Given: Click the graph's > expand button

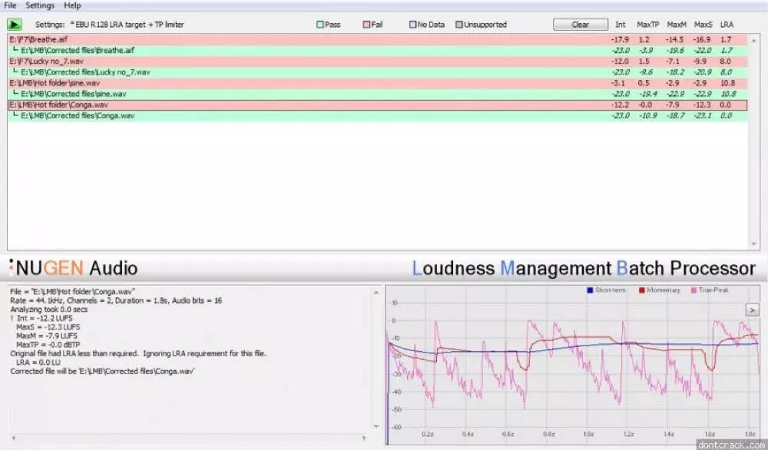Looking at the screenshot, I should click(x=753, y=310).
